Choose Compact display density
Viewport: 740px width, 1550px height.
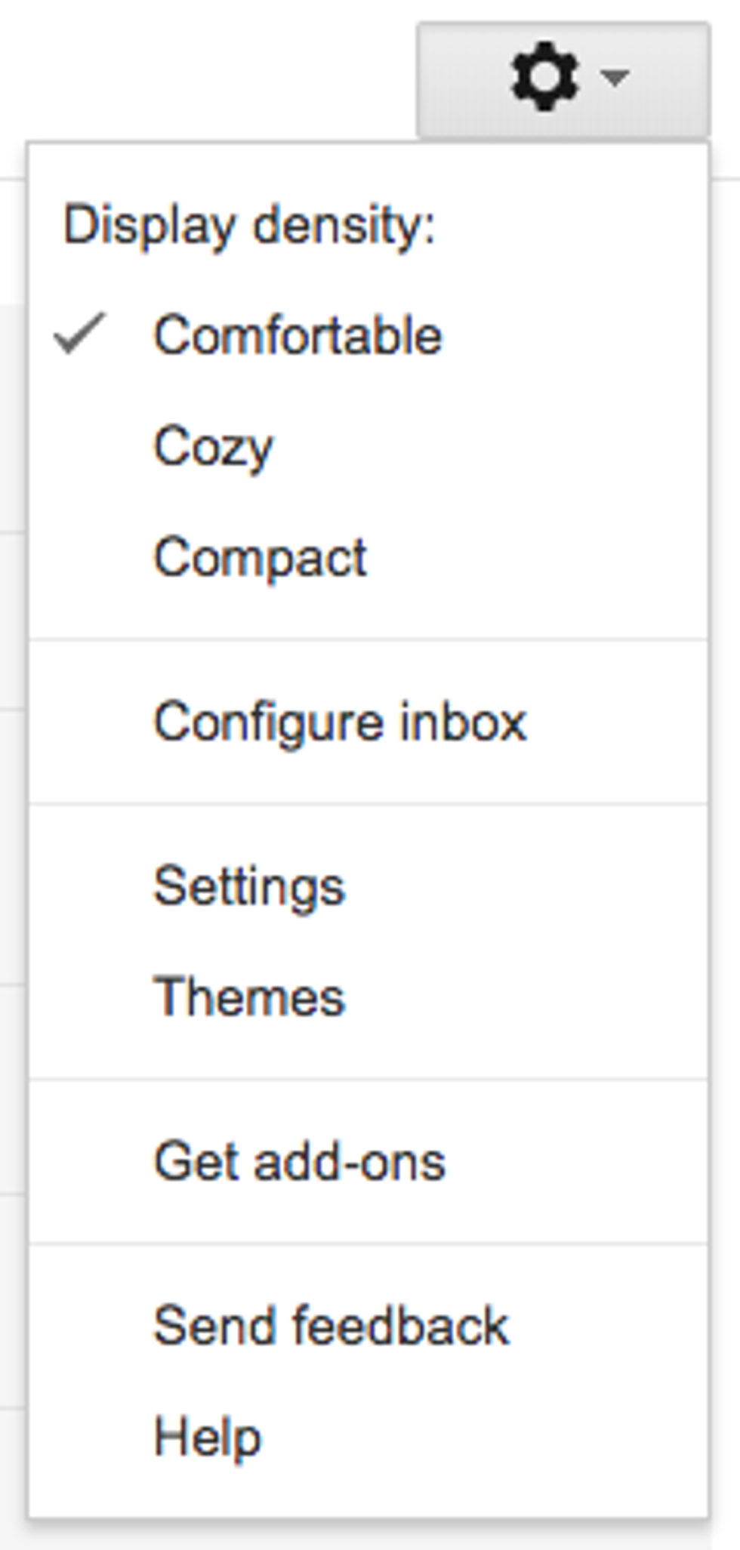260,557
